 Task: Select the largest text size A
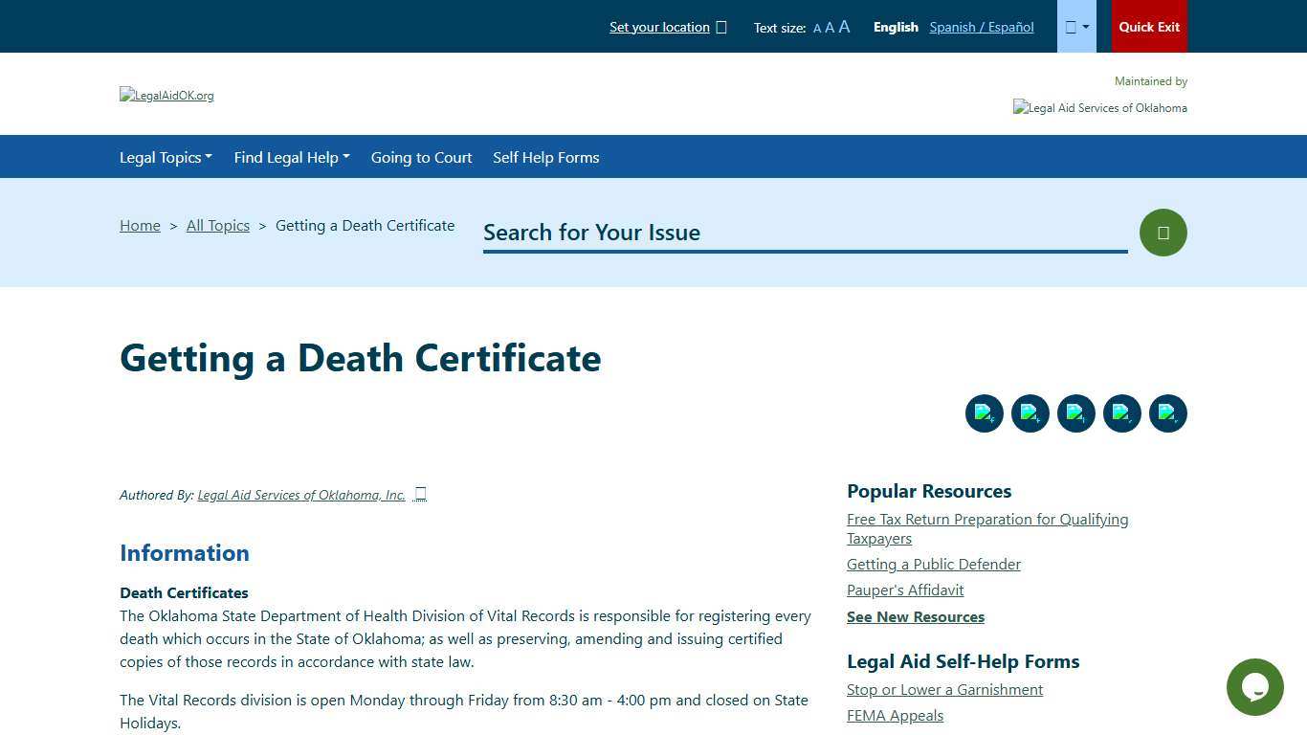pyautogui.click(x=843, y=26)
